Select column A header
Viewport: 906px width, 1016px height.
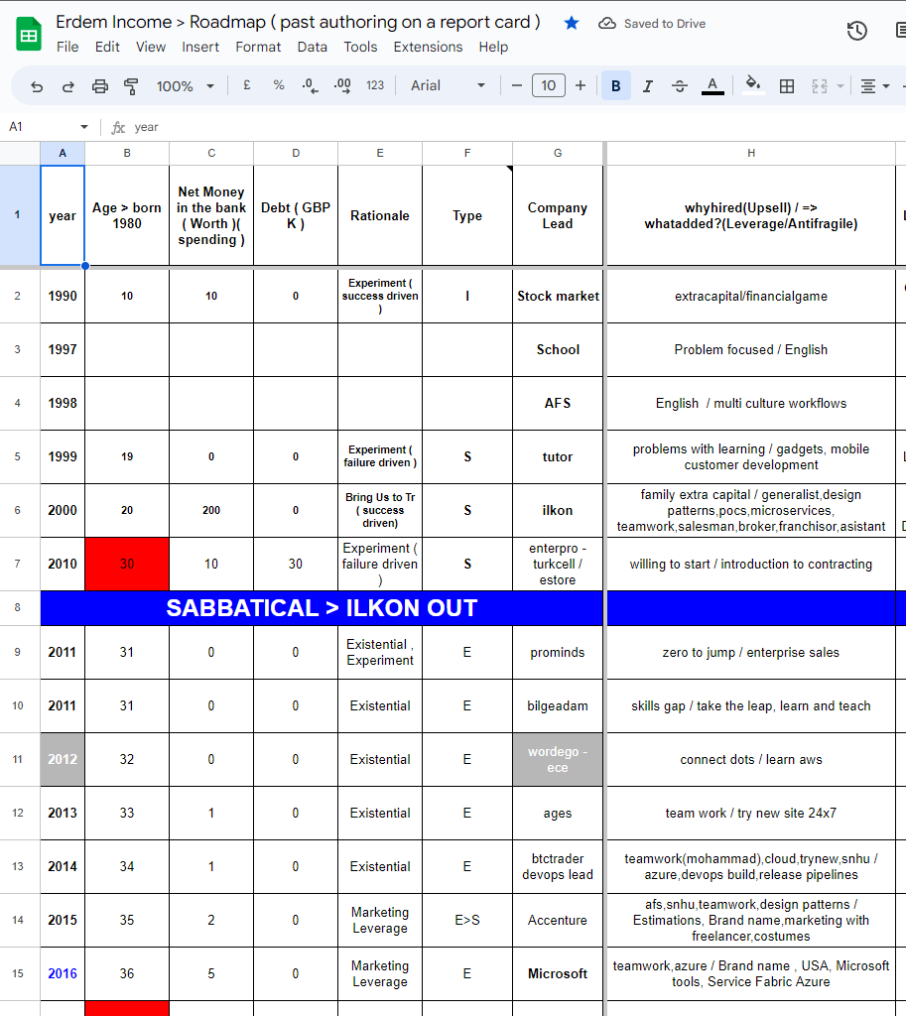(63, 153)
